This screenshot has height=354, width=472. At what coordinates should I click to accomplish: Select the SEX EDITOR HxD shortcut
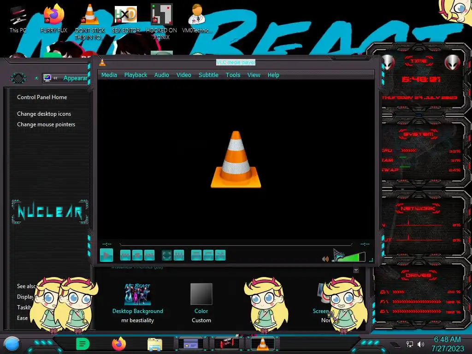tap(126, 19)
